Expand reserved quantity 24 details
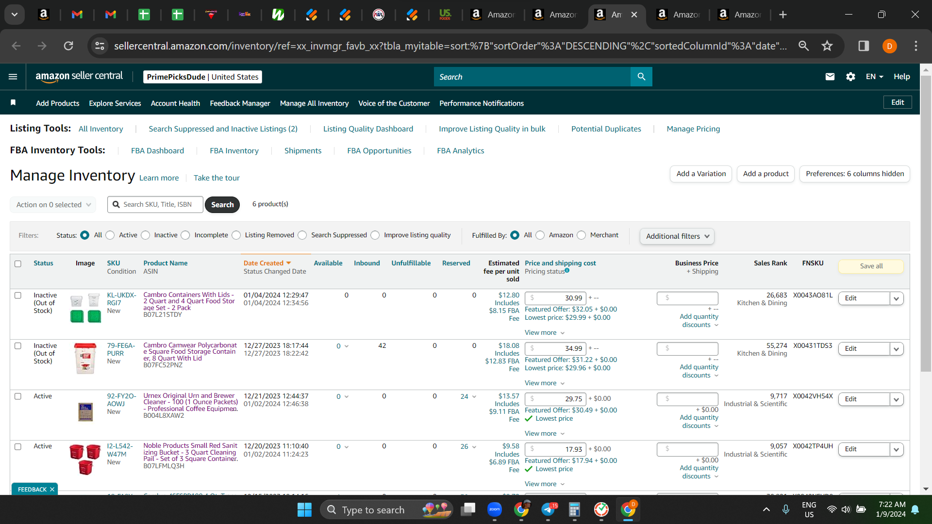This screenshot has height=524, width=932. coord(468,397)
